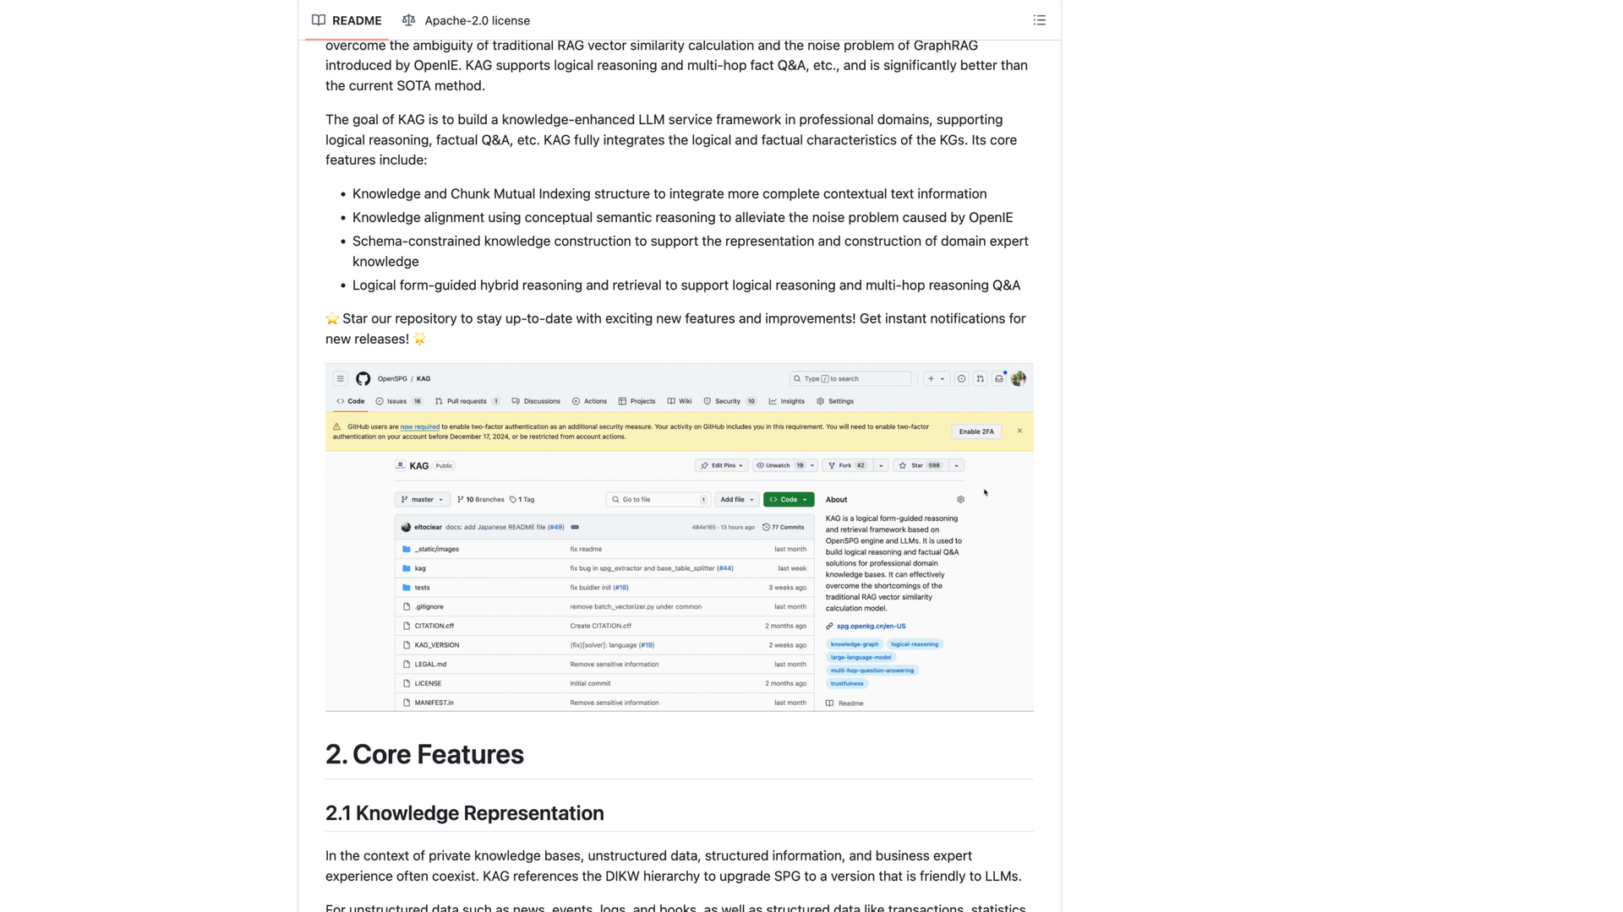Click the bullet "Logical form-guided hybrid reasoning and retrieval"

click(686, 285)
